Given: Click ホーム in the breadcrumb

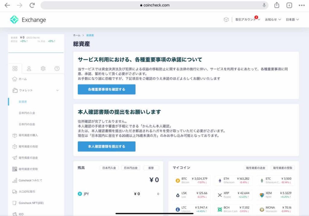Looking at the screenshot, I should pos(77,36).
